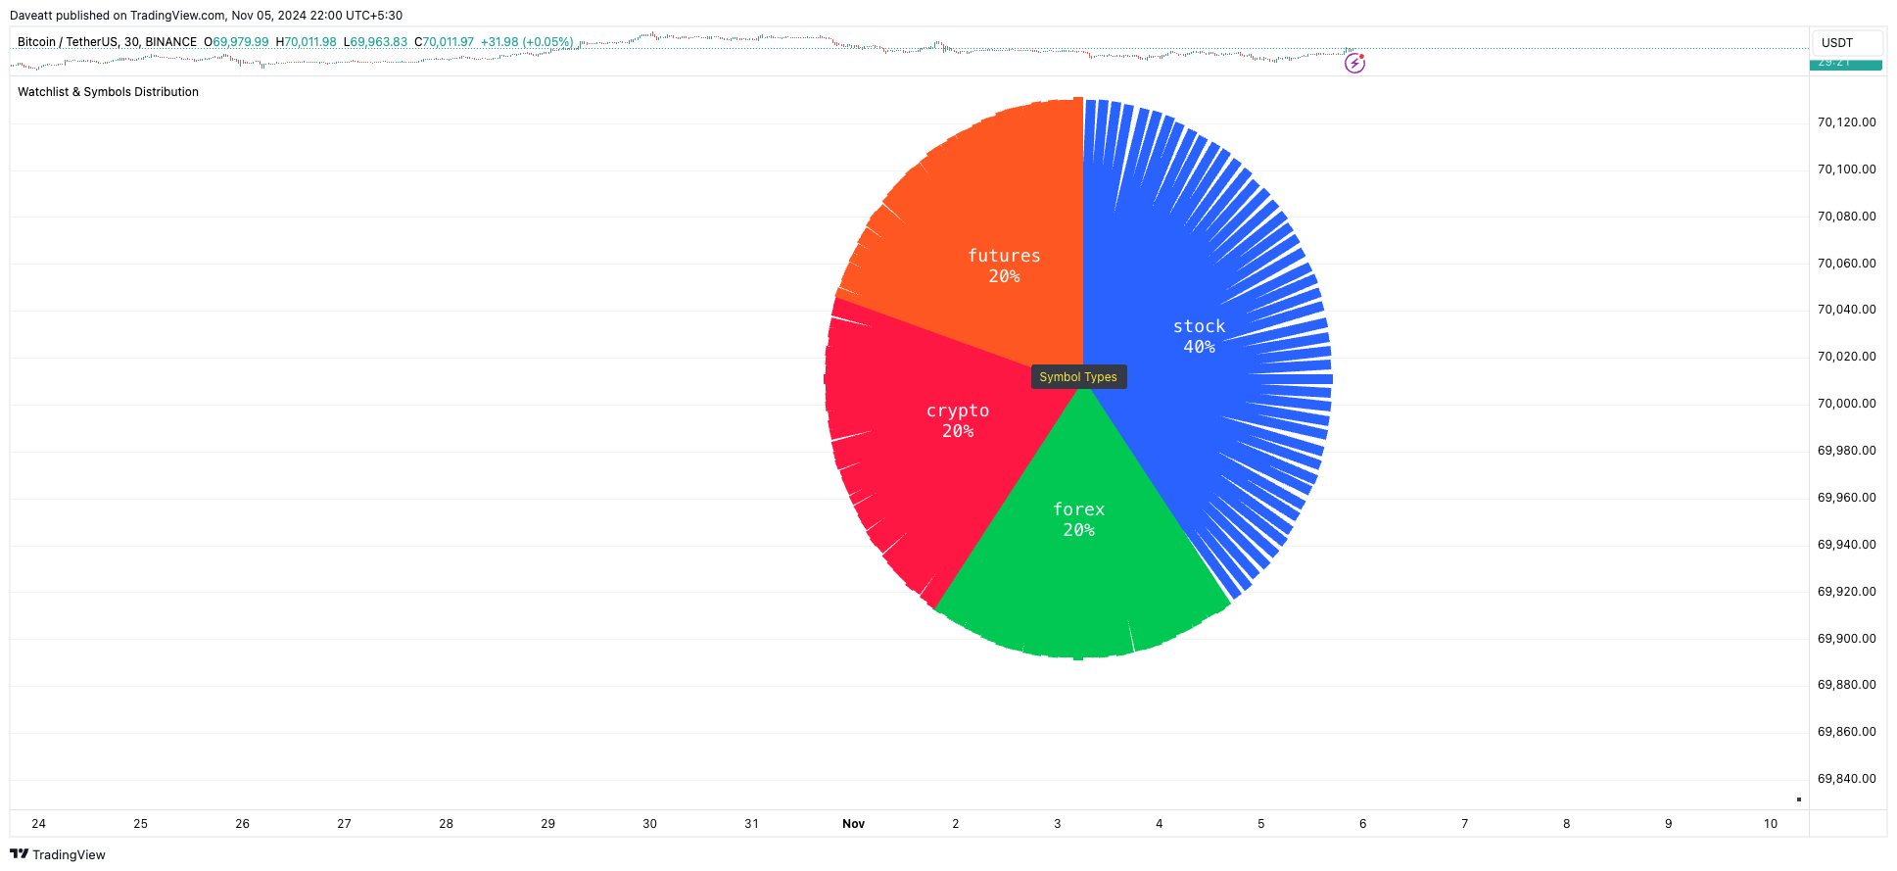Screen dimensions: 1897x871
Task: Click the 70,080.00 price axis label
Action: [1847, 217]
